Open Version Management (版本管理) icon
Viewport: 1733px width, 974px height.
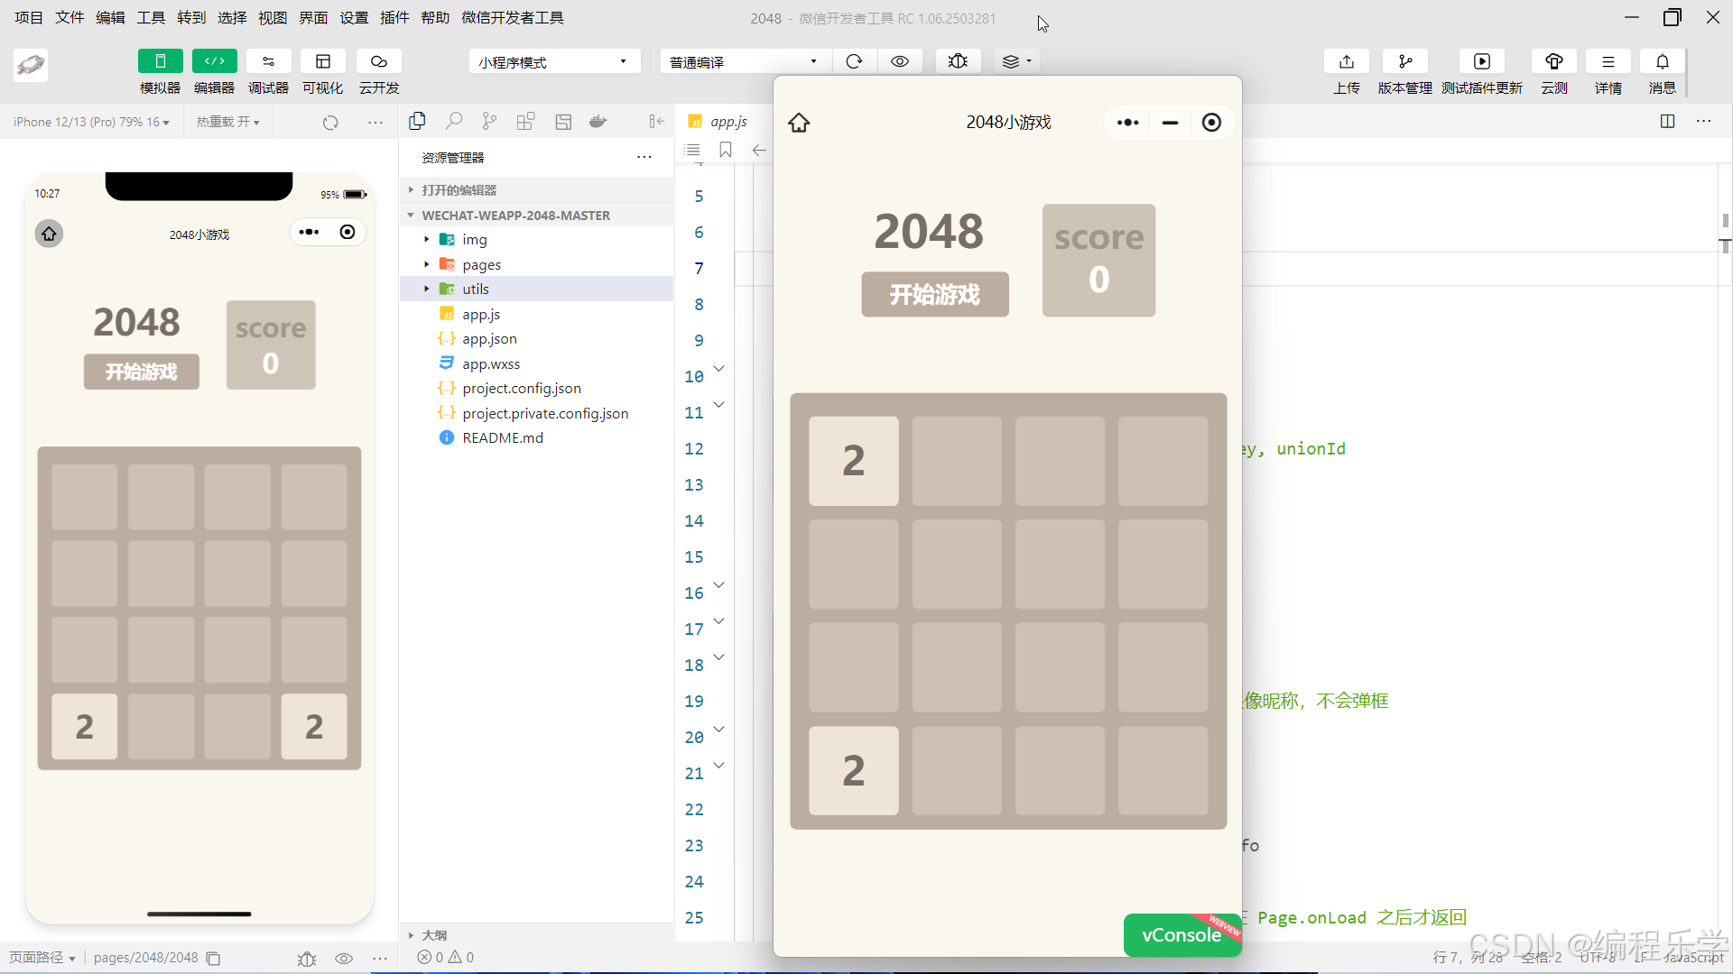[x=1404, y=61]
